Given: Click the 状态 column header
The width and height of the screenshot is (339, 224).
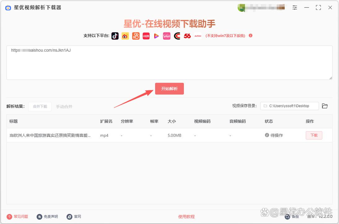Looking at the screenshot, I should [x=269, y=121].
